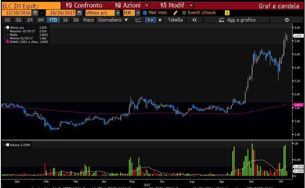Click the Tabella button
305x188 pixels.
pos(175,20)
